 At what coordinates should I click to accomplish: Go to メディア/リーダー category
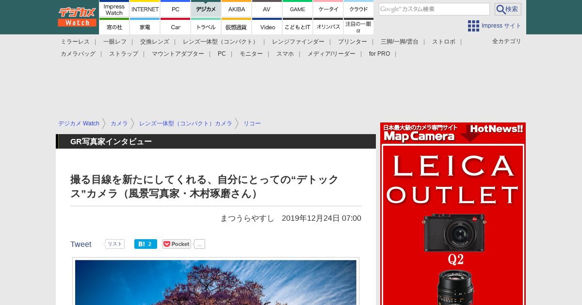pos(331,54)
